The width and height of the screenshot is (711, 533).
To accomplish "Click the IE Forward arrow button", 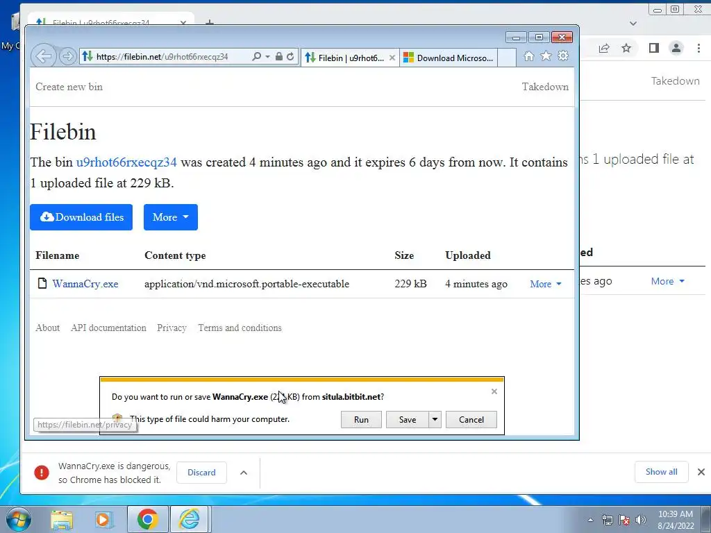I will coord(67,57).
